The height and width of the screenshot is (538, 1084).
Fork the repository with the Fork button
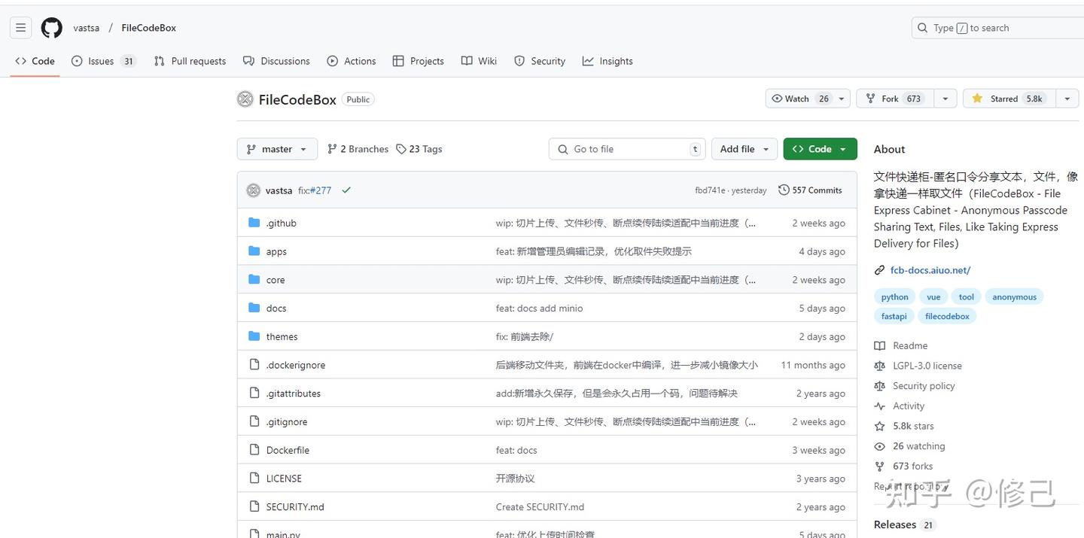895,99
